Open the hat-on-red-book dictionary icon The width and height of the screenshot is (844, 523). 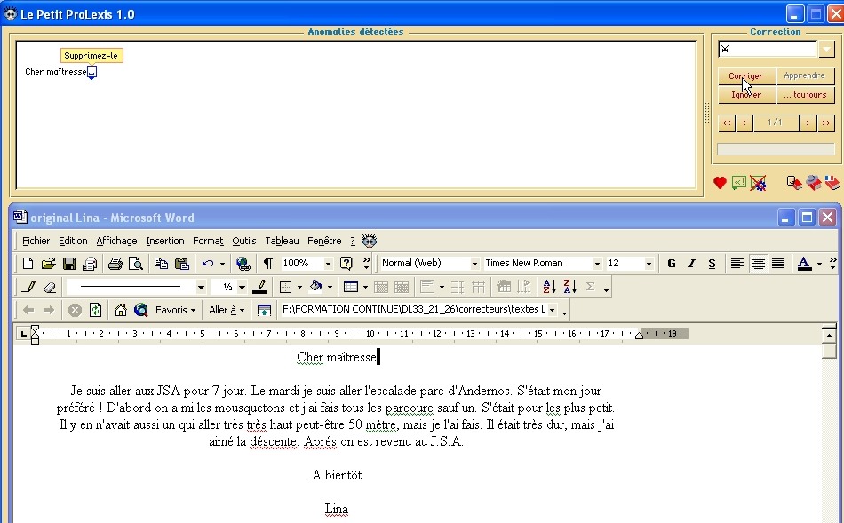813,183
